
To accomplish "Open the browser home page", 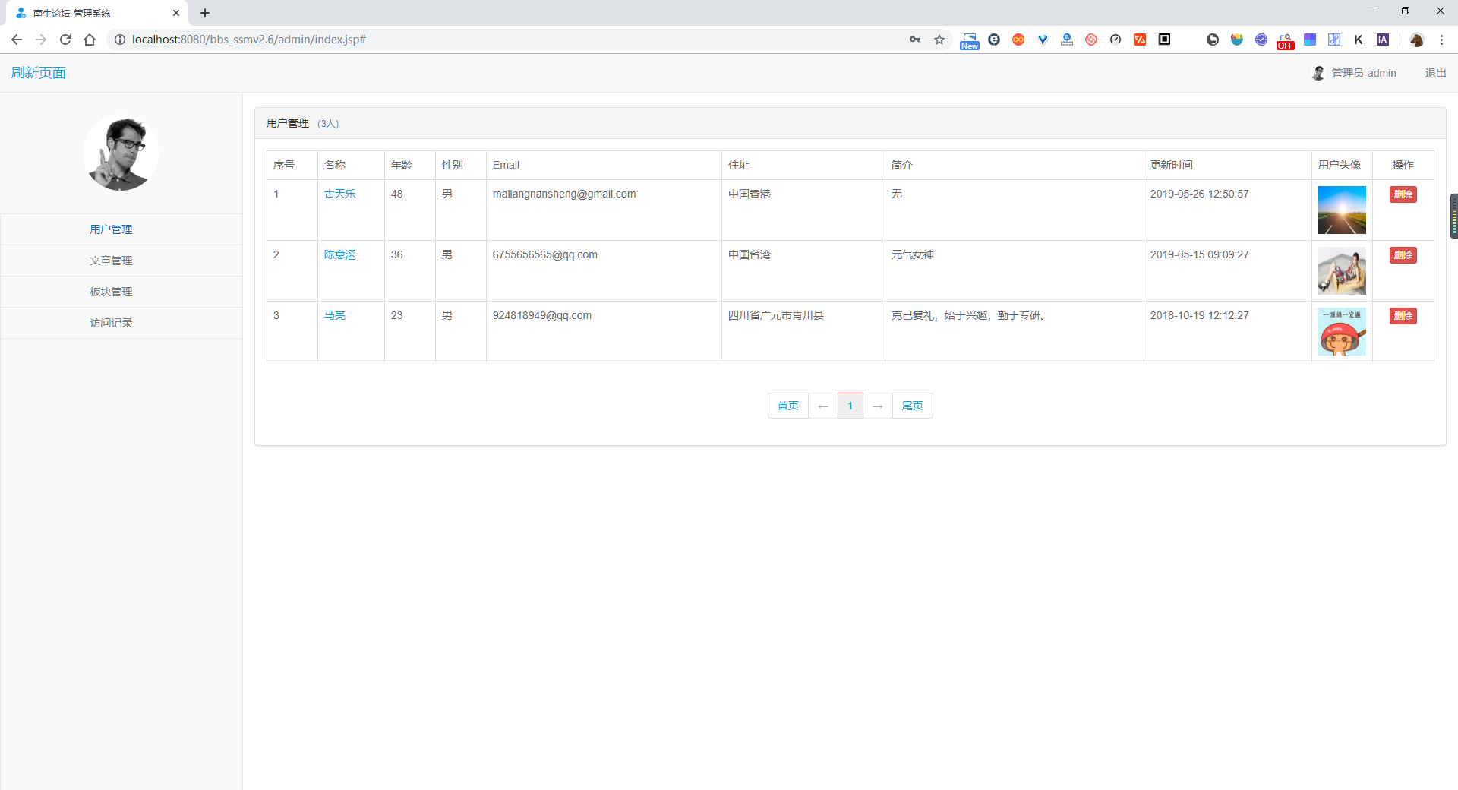I will click(x=90, y=39).
